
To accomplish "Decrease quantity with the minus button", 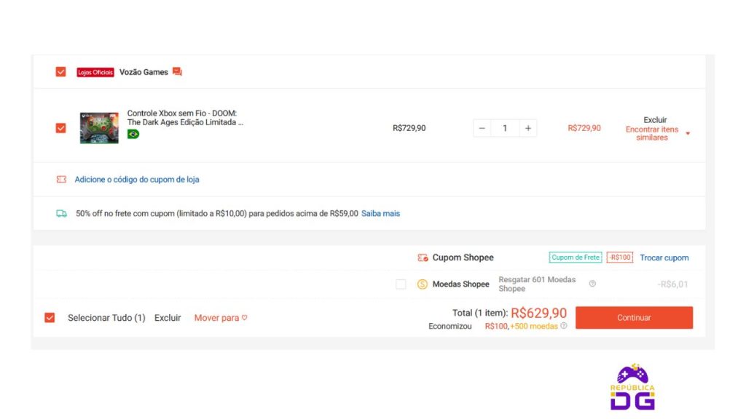I will click(x=482, y=128).
